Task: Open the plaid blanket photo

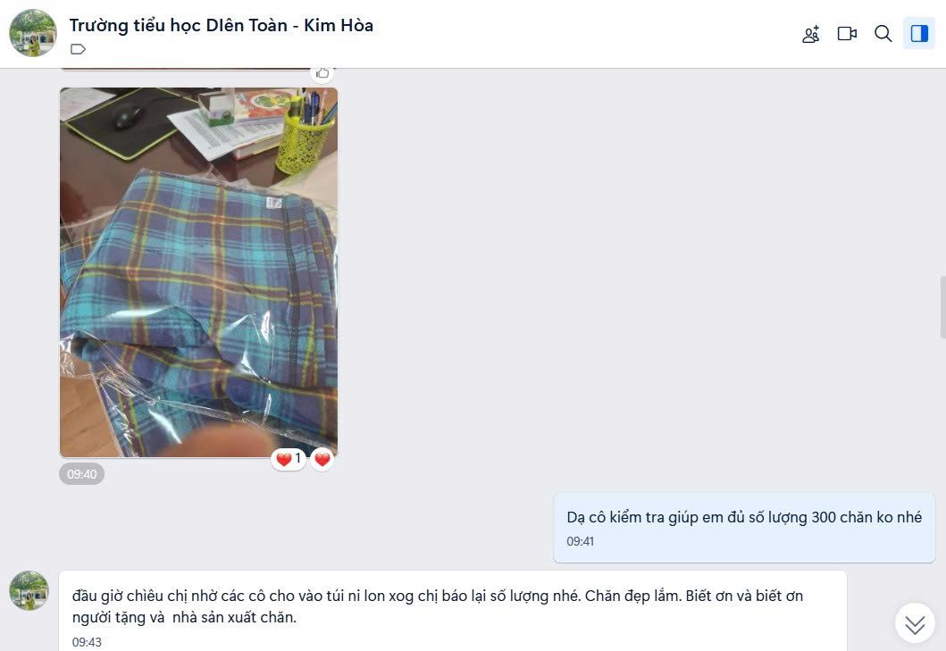Action: (198, 272)
